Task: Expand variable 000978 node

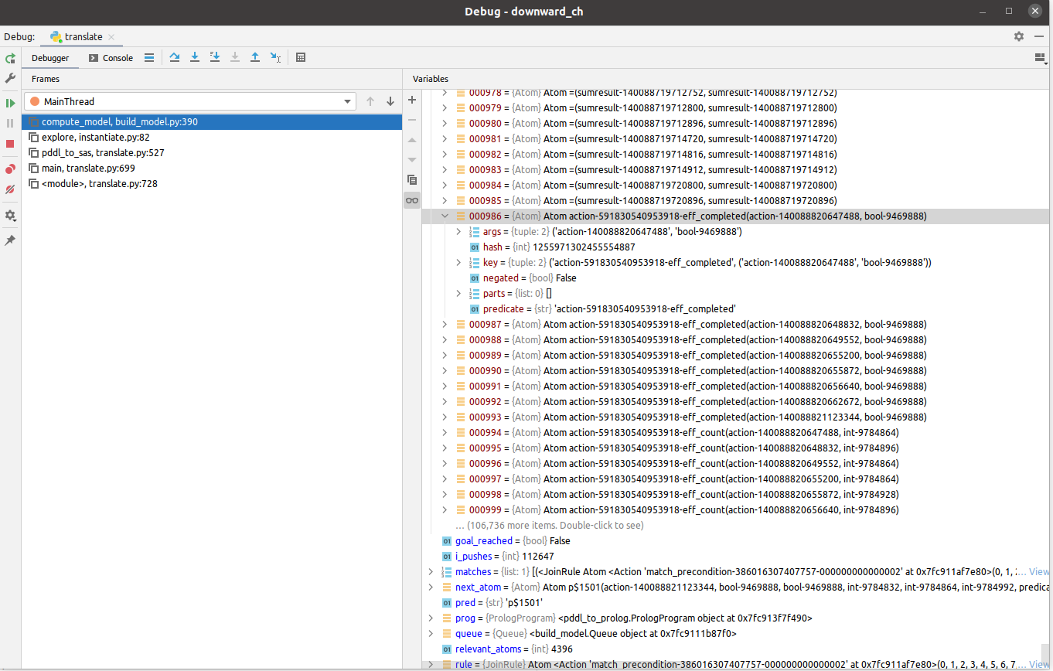Action: point(445,93)
